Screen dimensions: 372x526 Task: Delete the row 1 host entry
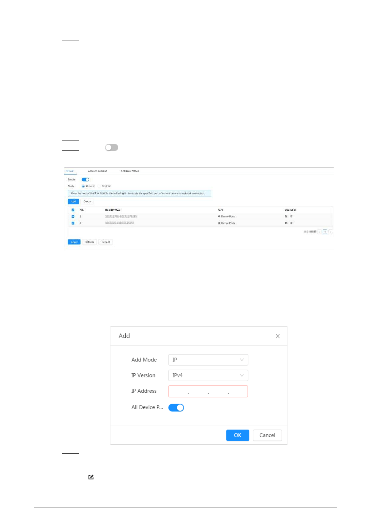coord(291,216)
